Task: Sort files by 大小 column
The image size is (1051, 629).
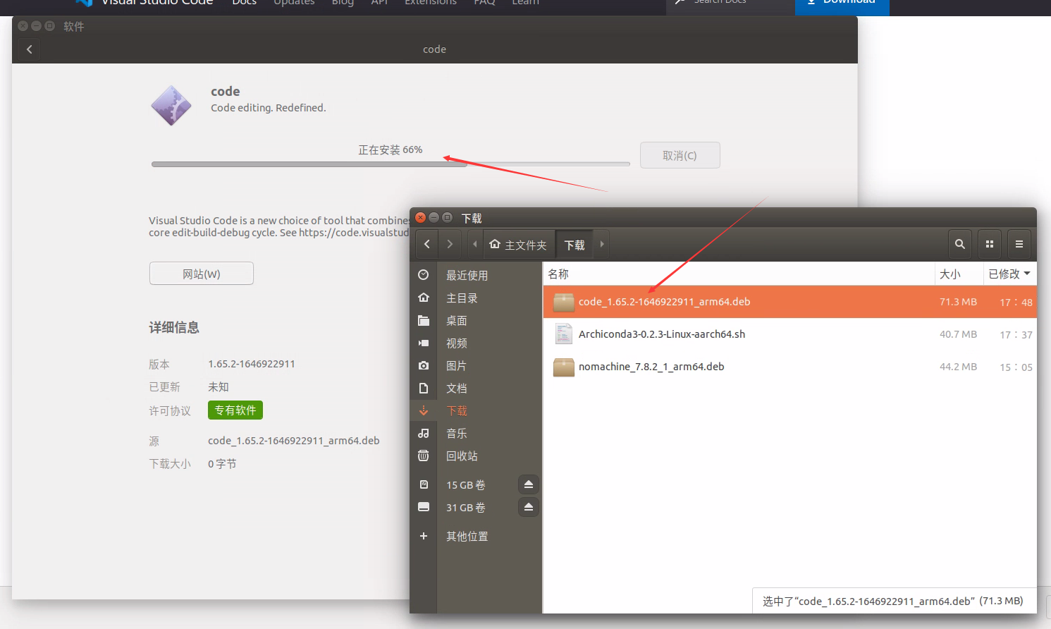Action: (x=959, y=274)
